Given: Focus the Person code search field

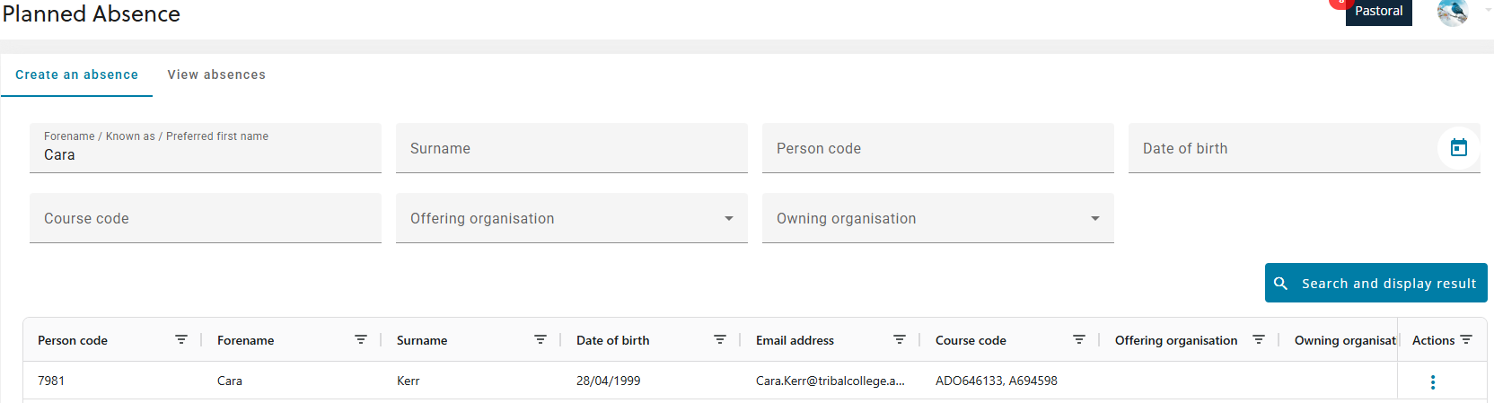Looking at the screenshot, I should click(937, 148).
